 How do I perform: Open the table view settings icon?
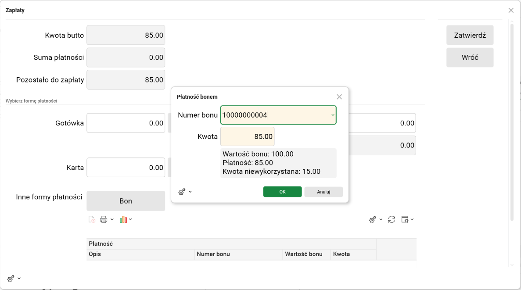tap(405, 219)
